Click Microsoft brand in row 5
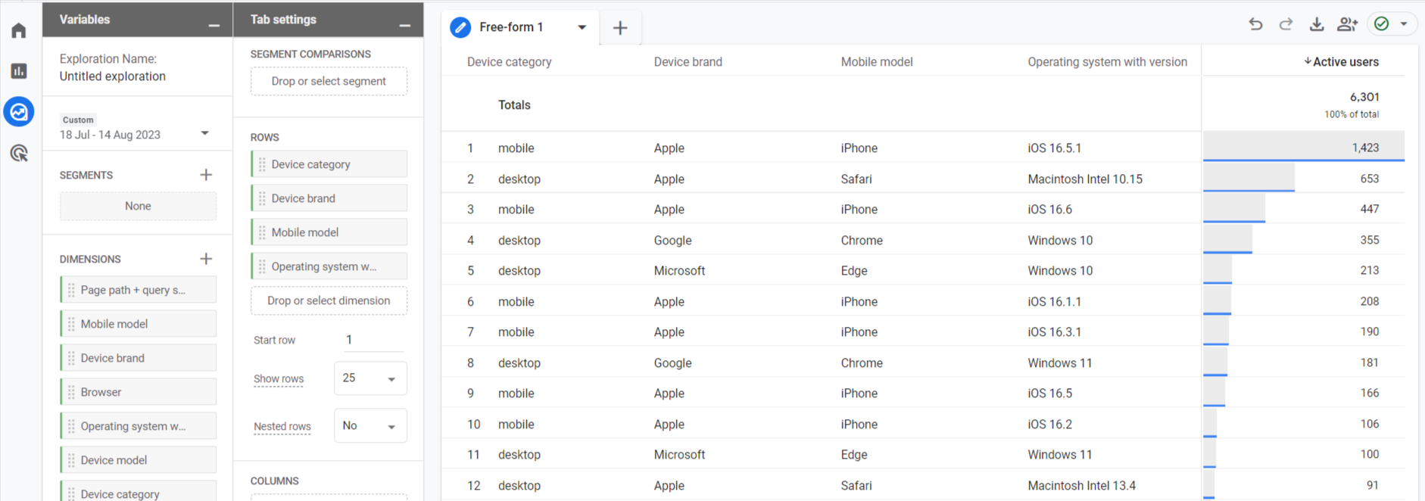Screen dimensions: 1425x501 [x=679, y=271]
